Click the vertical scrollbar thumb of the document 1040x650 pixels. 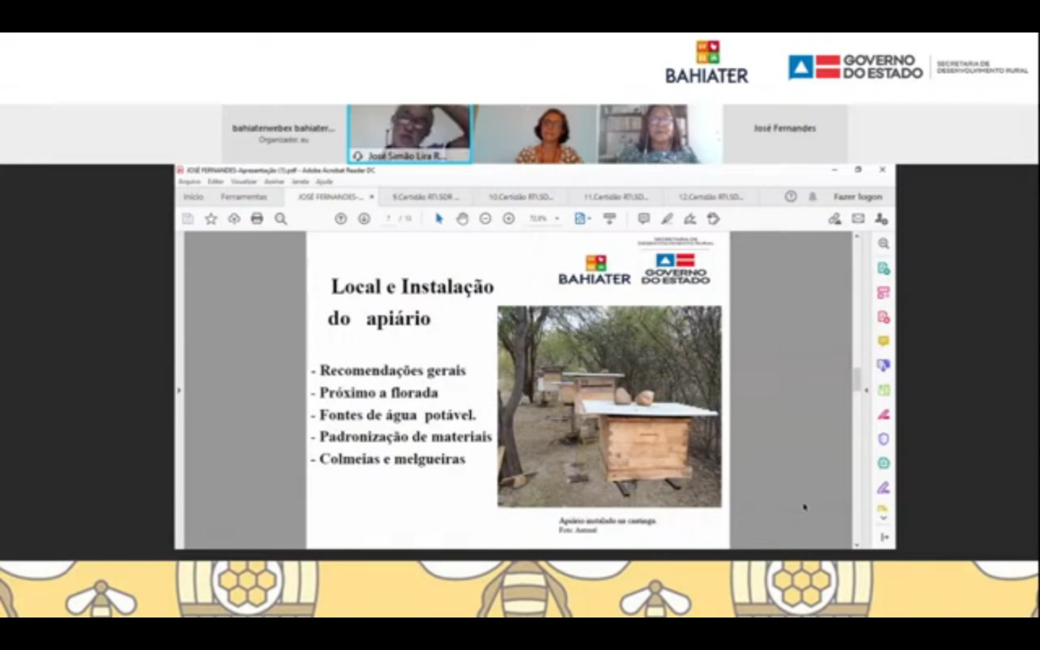click(x=856, y=379)
